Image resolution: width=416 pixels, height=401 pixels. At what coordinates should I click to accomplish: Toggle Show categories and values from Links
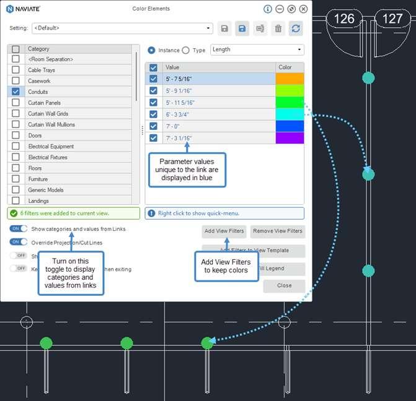(x=19, y=228)
